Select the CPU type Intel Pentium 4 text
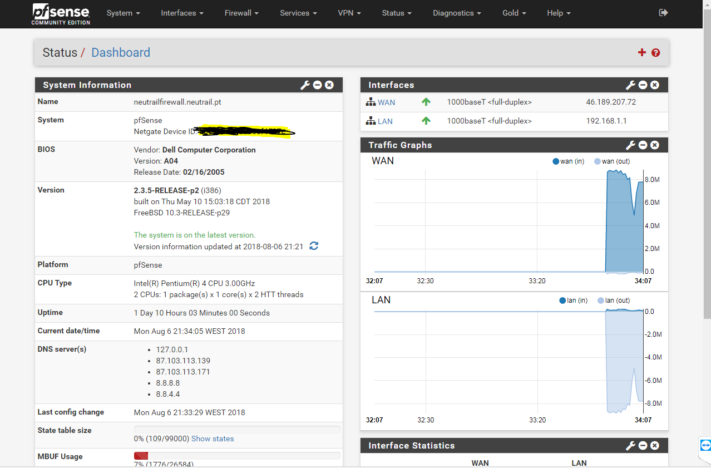This screenshot has width=711, height=468. point(195,283)
